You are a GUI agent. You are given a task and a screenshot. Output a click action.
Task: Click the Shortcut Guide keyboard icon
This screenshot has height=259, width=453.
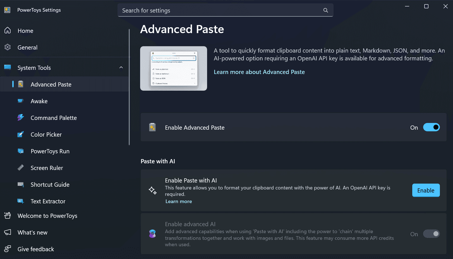21,184
